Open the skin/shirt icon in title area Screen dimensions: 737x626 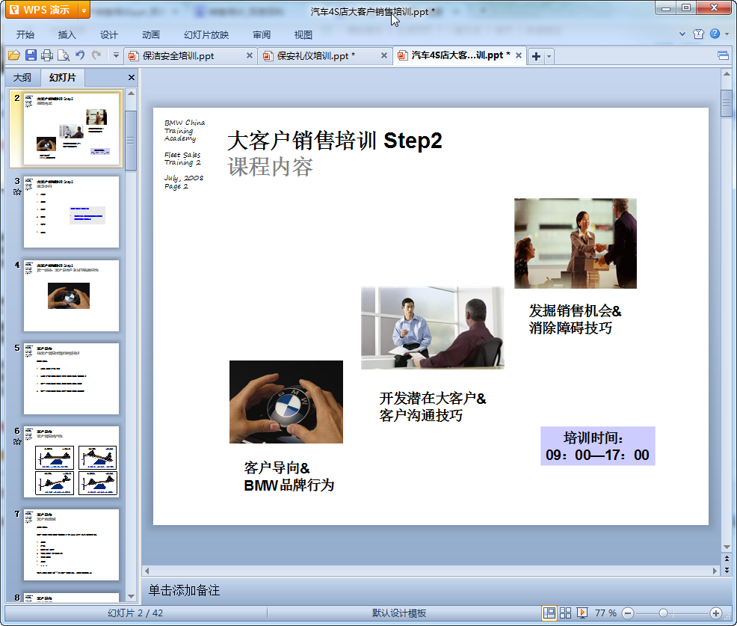[x=698, y=34]
